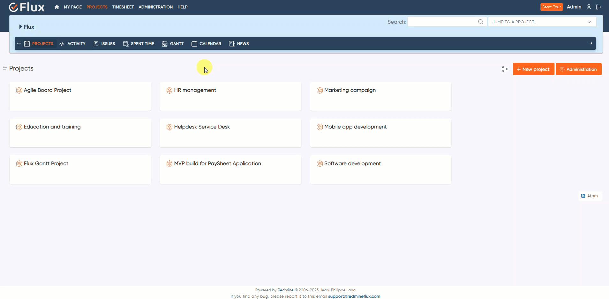Click the sign out icon
Viewport: 609px width, 299px height.
click(x=598, y=7)
